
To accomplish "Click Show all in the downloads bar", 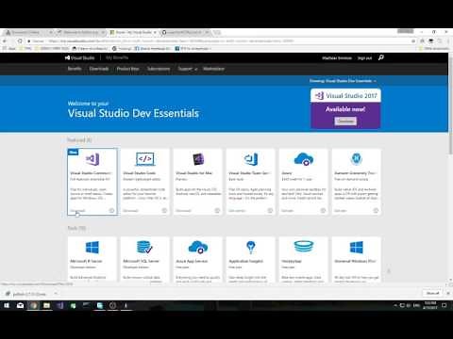I will pos(432,293).
